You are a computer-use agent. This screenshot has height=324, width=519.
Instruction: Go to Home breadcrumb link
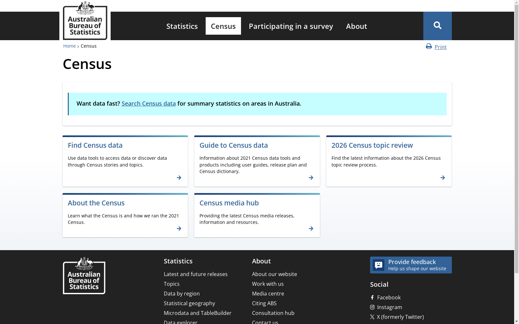[69, 46]
